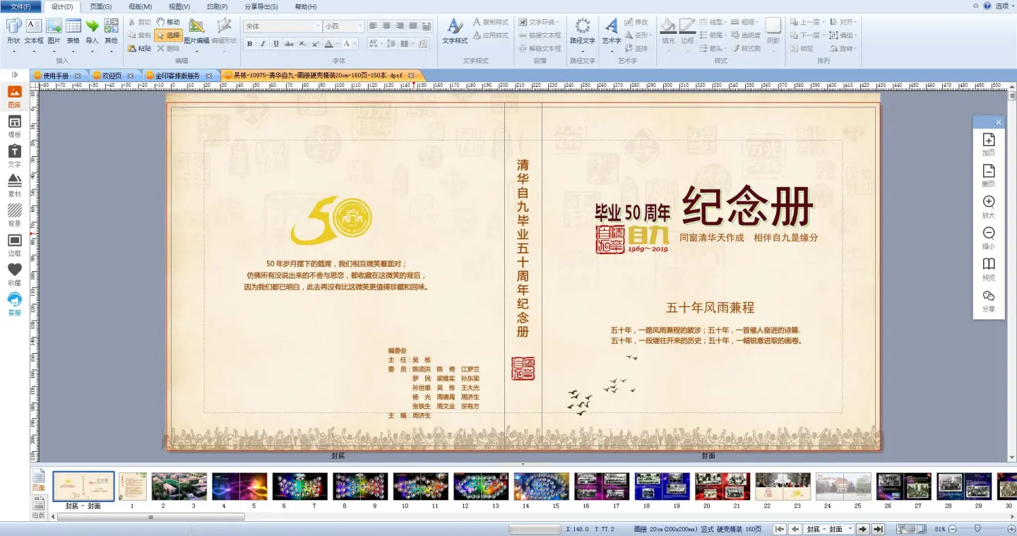Click the 艺术字 art text tool
Viewport: 1017px width, 536px height.
[611, 31]
